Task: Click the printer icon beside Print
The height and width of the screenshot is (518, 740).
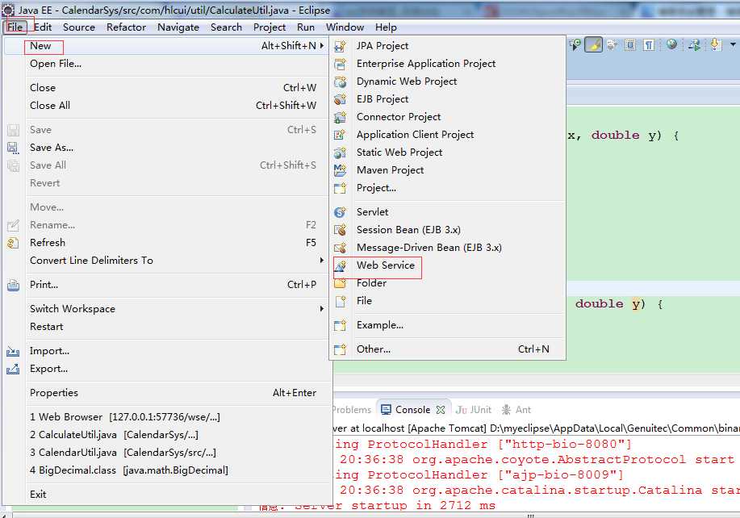Action: click(x=13, y=285)
